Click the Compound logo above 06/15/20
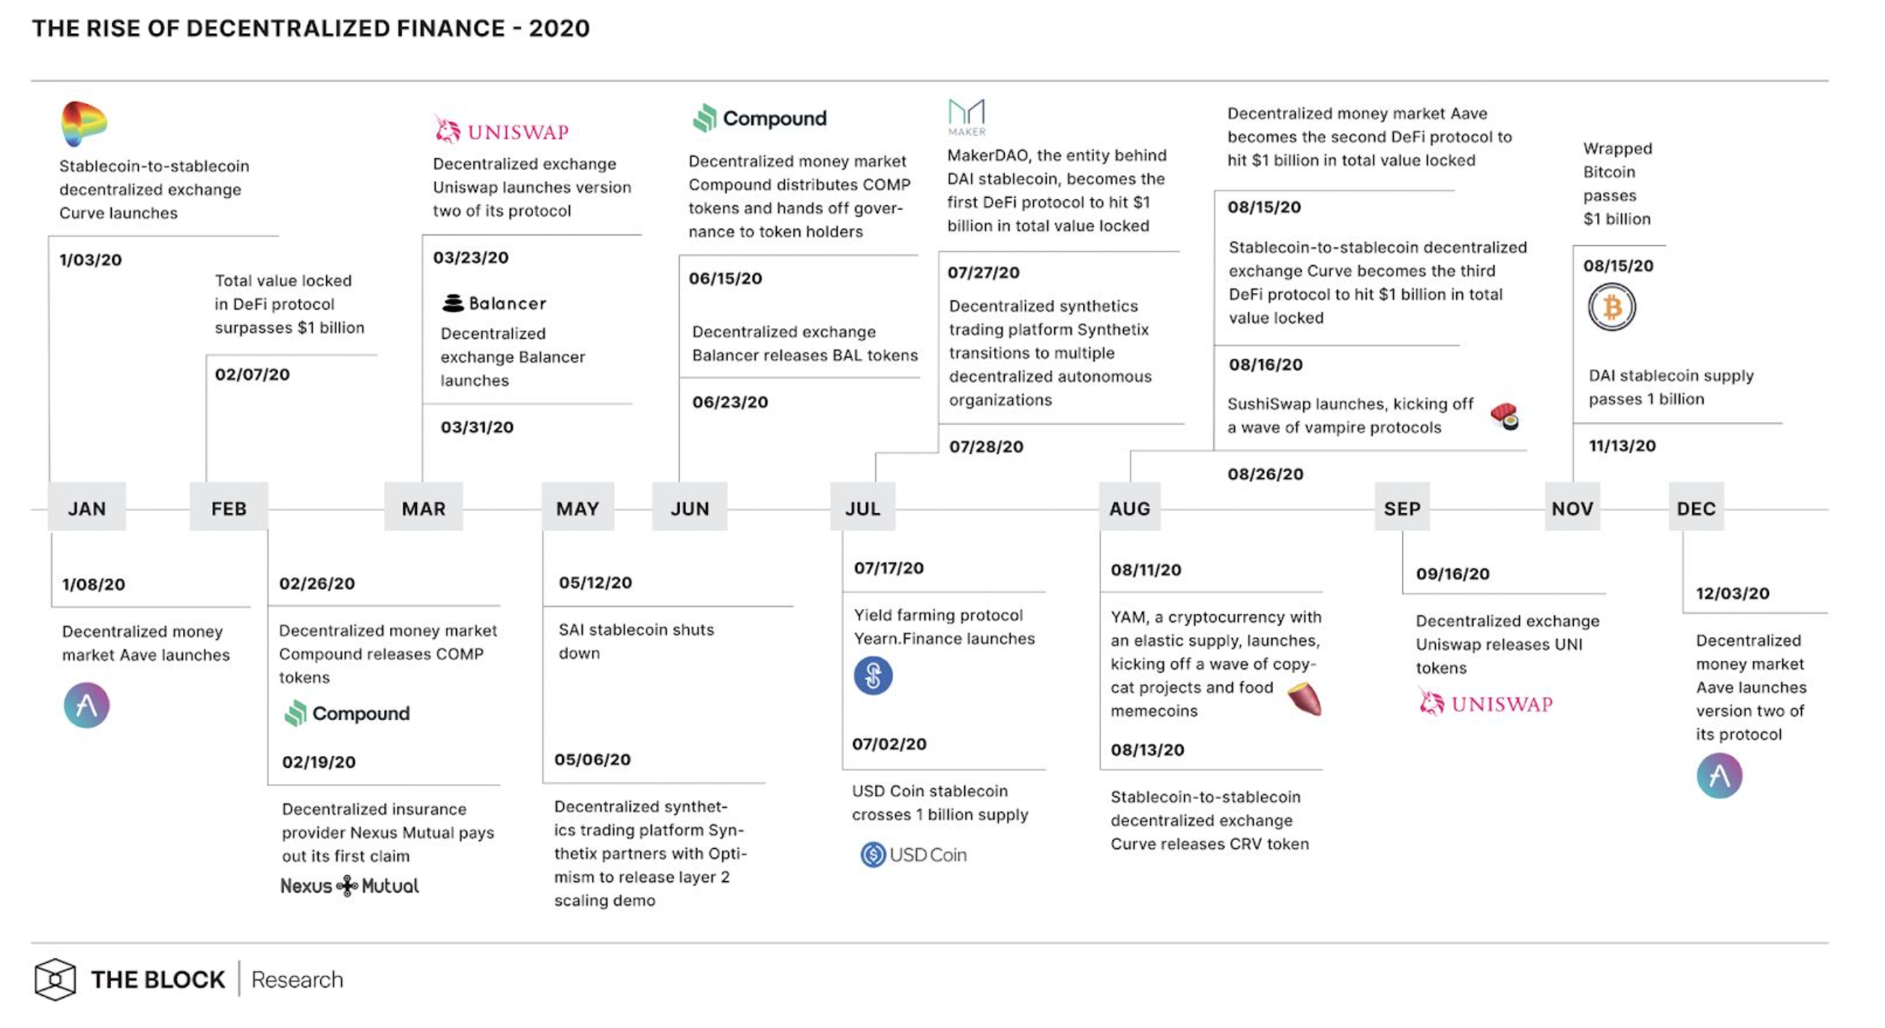1885x1028 pixels. click(x=760, y=118)
